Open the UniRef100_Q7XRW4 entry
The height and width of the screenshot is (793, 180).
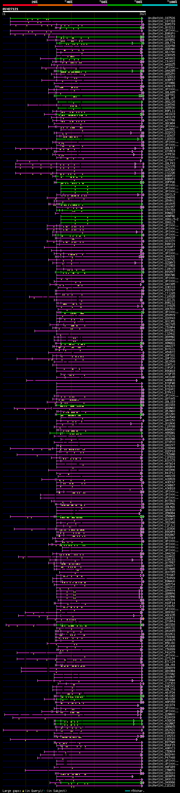click(x=161, y=681)
